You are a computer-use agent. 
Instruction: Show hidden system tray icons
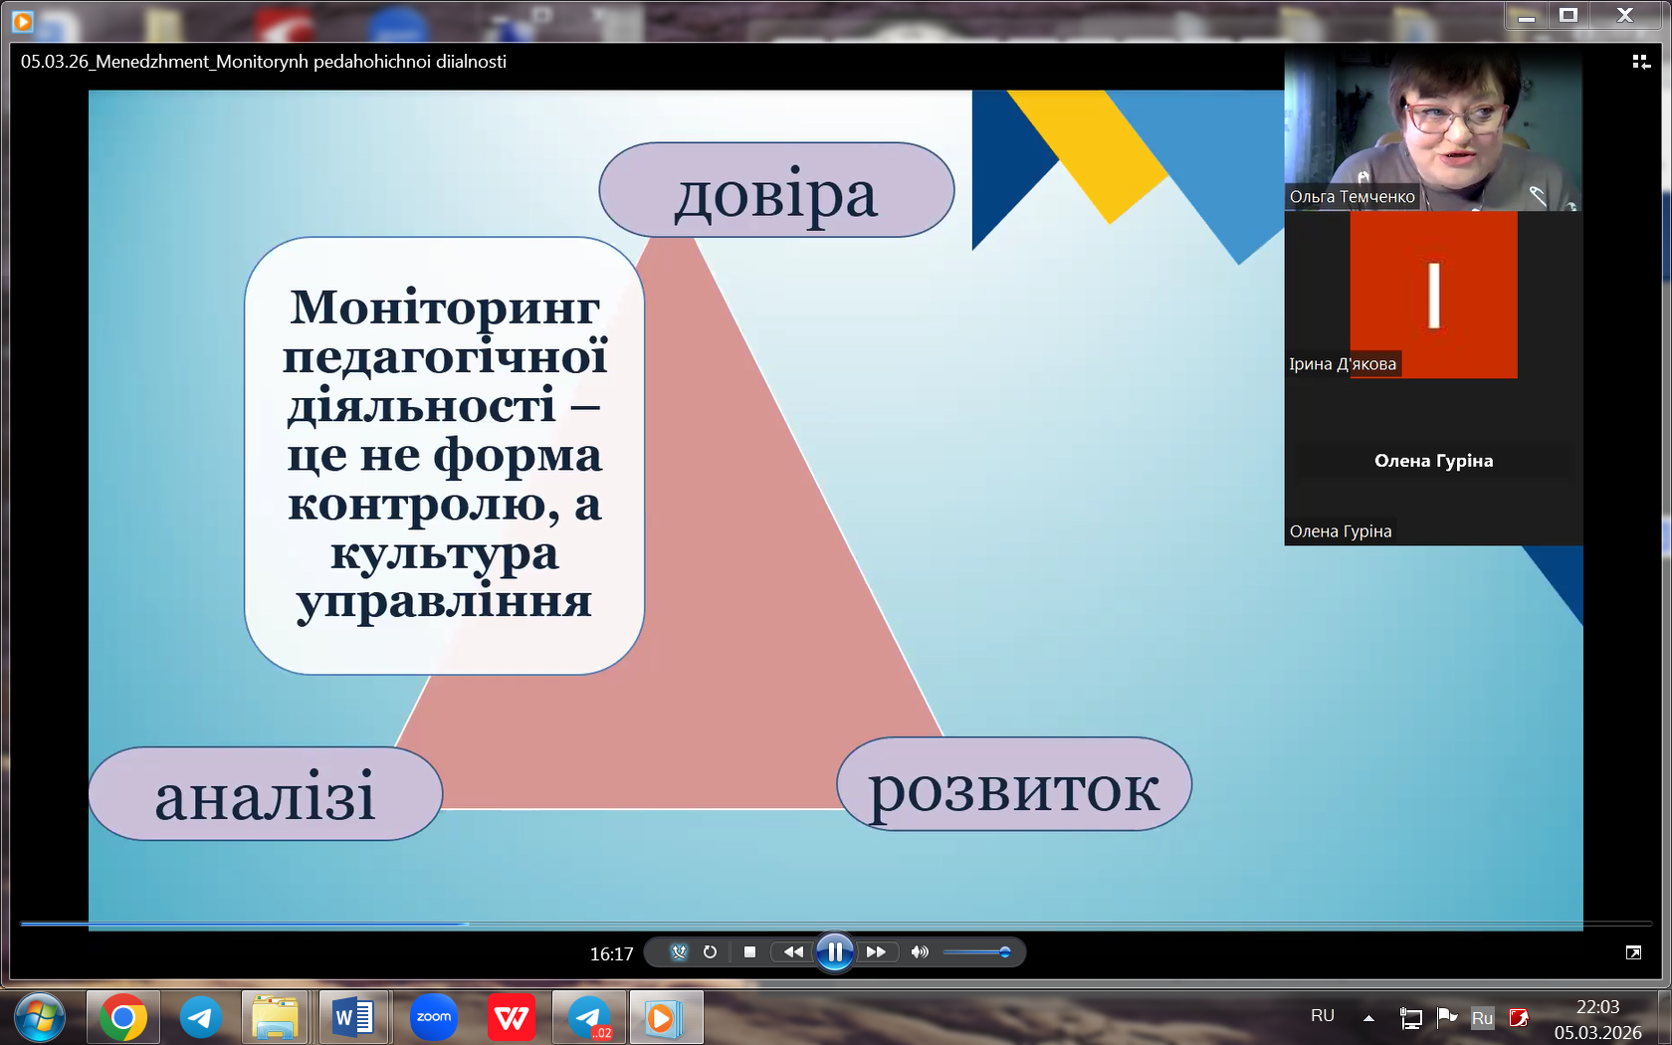pos(1368,1017)
